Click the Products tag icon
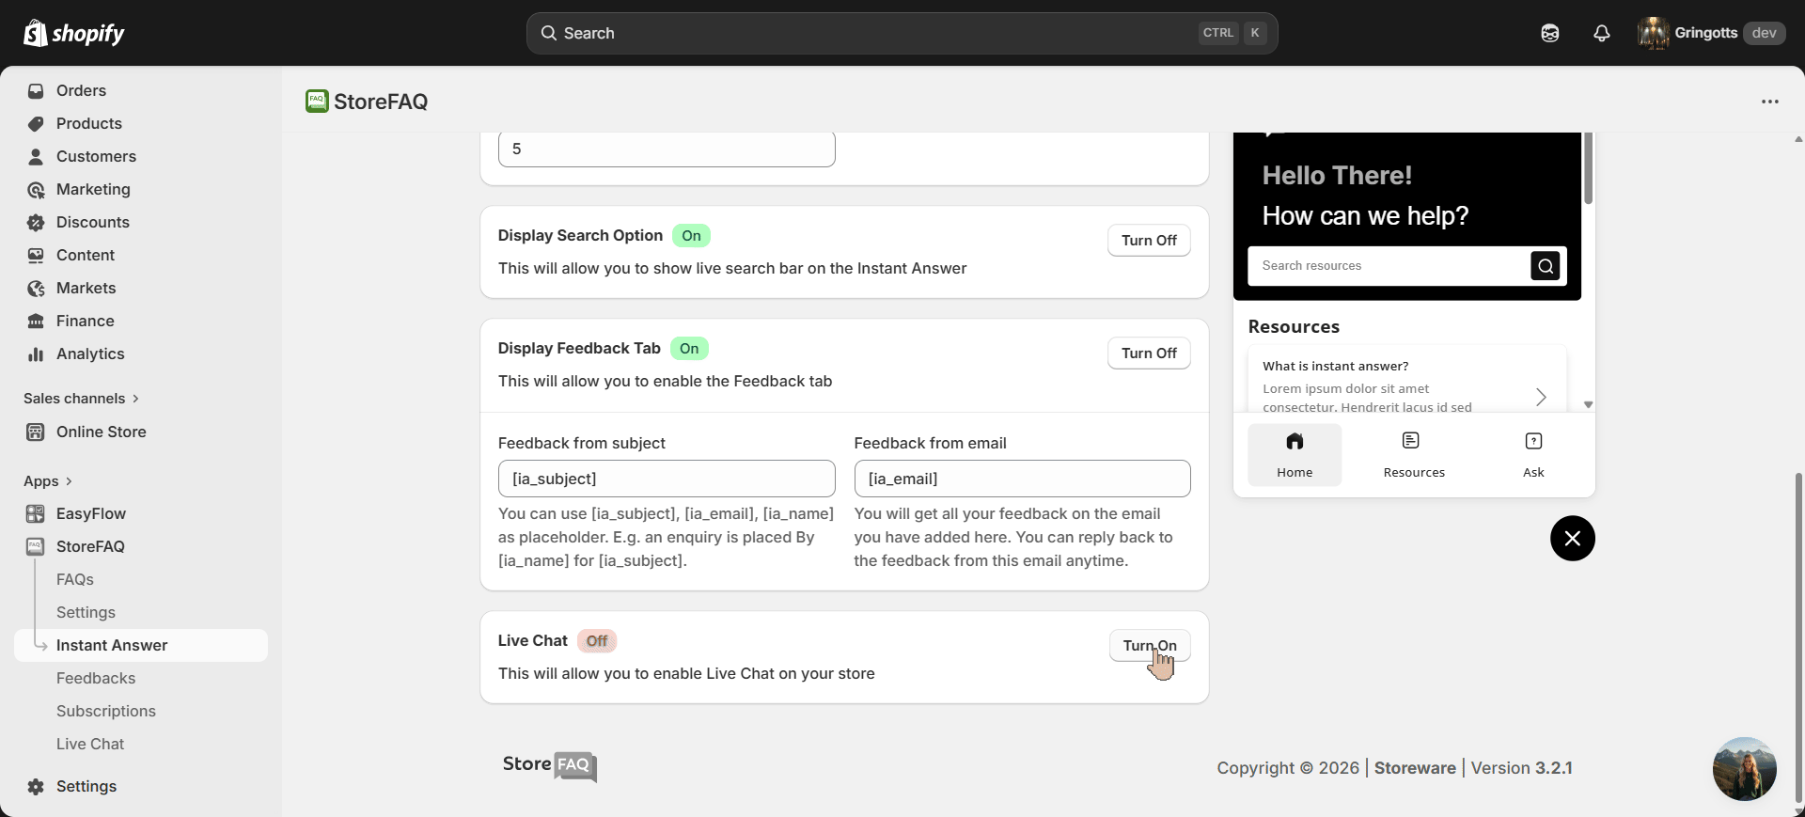 click(36, 124)
